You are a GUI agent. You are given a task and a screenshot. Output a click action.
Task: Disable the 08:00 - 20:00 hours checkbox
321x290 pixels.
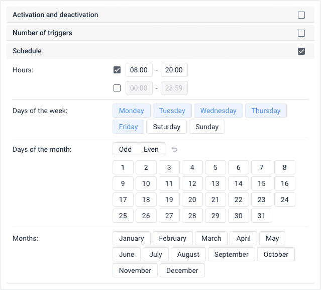[117, 70]
